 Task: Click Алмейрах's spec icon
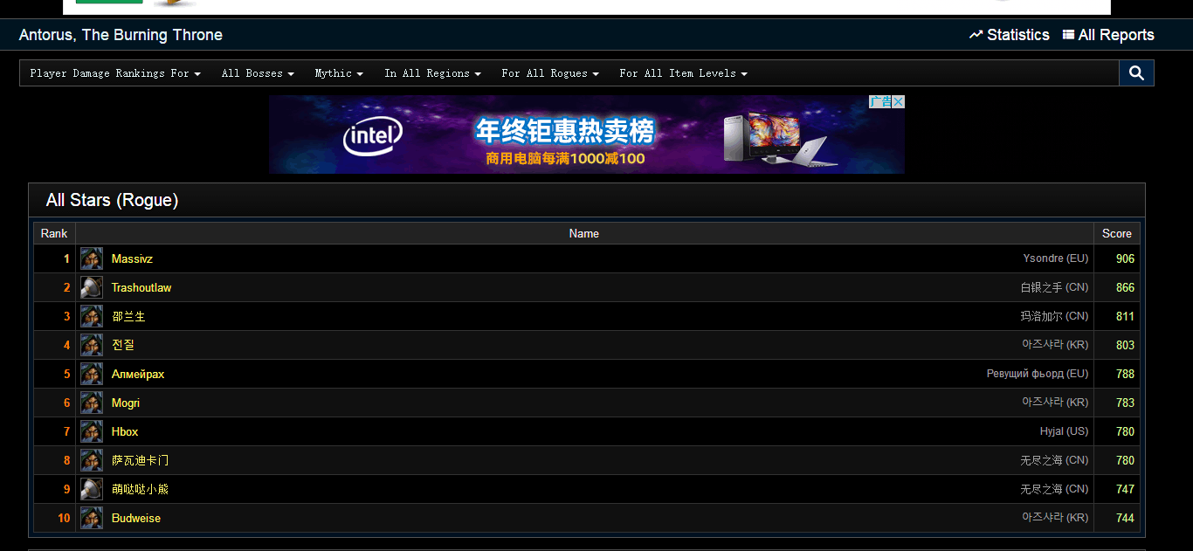click(92, 374)
